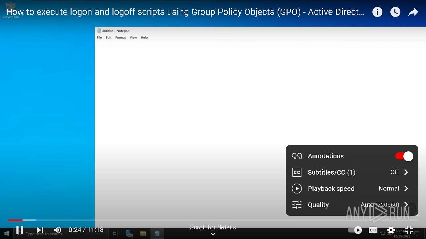Click Normal value beside Playback speed

389,188
